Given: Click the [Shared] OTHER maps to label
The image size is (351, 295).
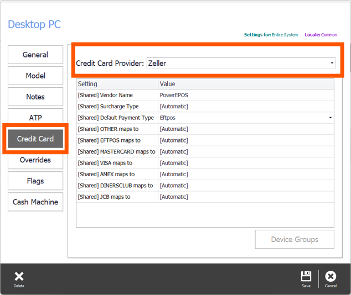Looking at the screenshot, I should pos(108,129).
